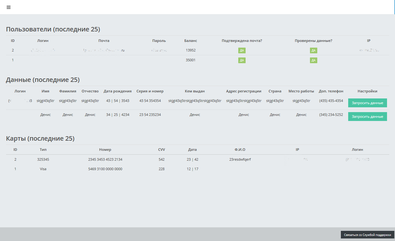Click the data-verified ДА badge for user 2
The width and height of the screenshot is (395, 241).
tap(313, 50)
